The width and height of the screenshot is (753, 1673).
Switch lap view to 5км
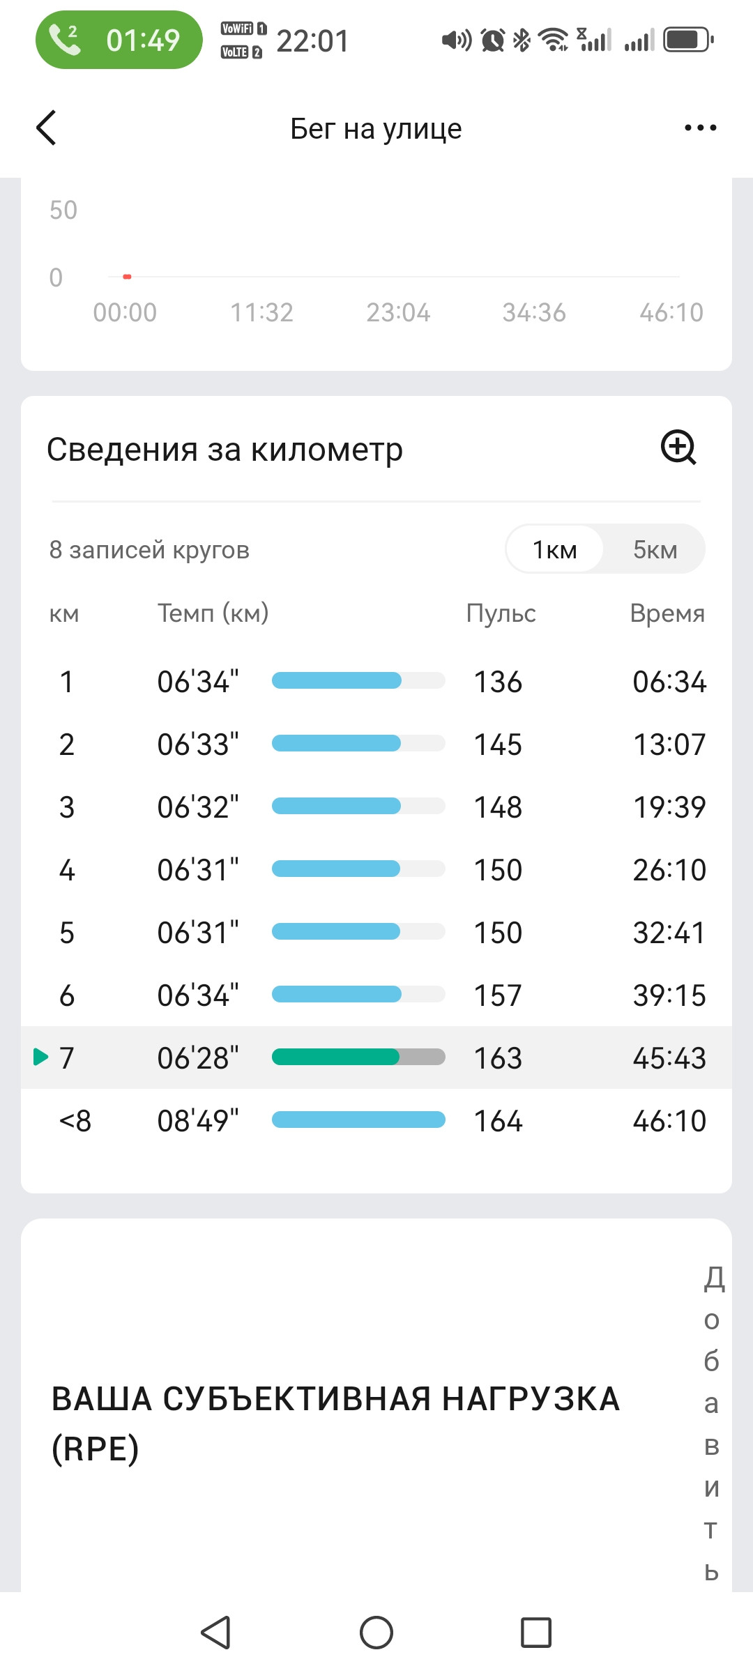tap(655, 549)
